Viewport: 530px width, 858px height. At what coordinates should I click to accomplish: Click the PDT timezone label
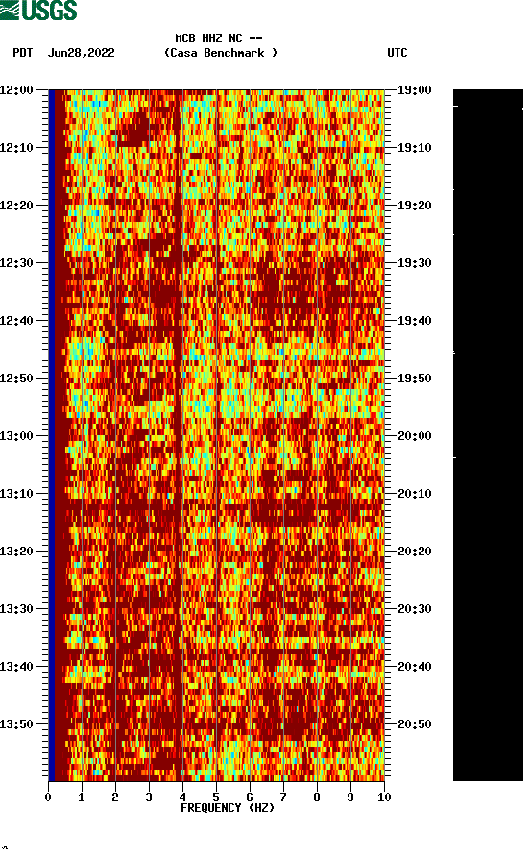23,53
